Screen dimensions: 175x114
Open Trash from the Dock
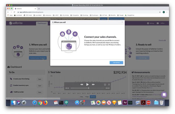162,102
